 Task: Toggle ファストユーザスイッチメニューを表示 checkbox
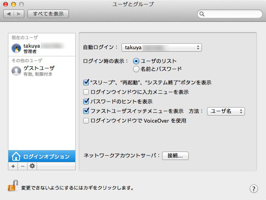pos(86,111)
